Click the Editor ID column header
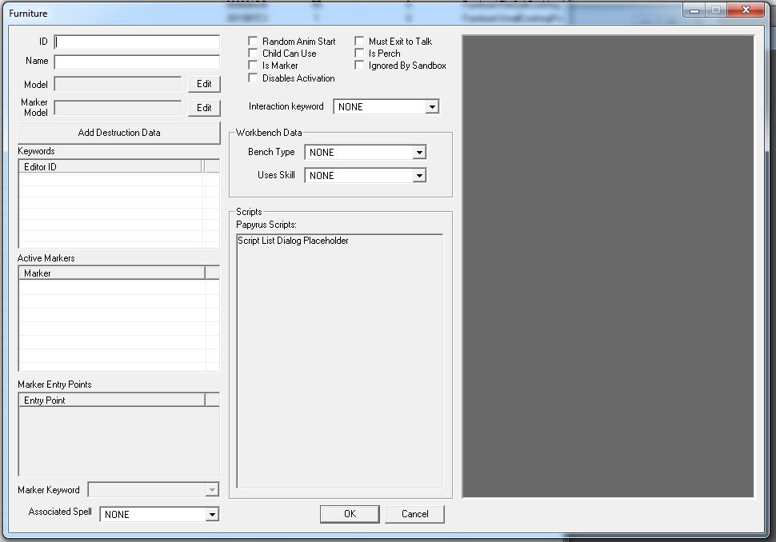776x542 pixels. [x=110, y=166]
